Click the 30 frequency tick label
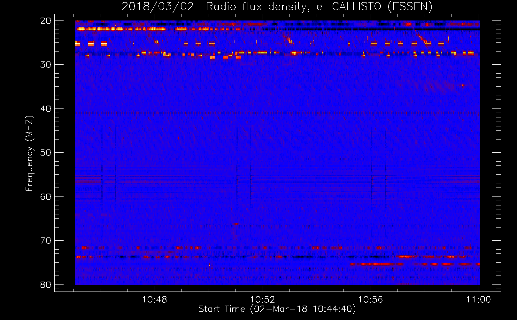The width and height of the screenshot is (517, 320). [46, 65]
